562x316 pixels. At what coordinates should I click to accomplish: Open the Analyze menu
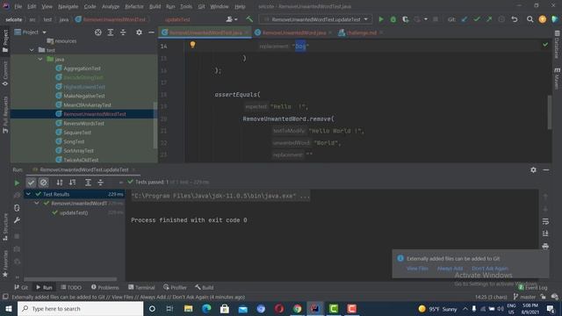click(111, 6)
